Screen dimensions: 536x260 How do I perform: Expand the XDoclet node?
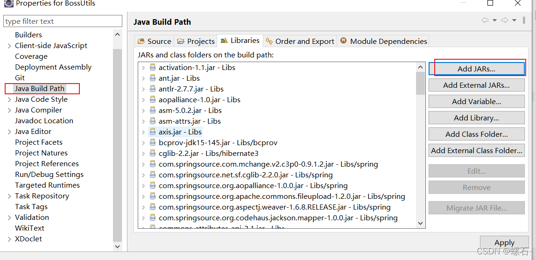point(9,239)
